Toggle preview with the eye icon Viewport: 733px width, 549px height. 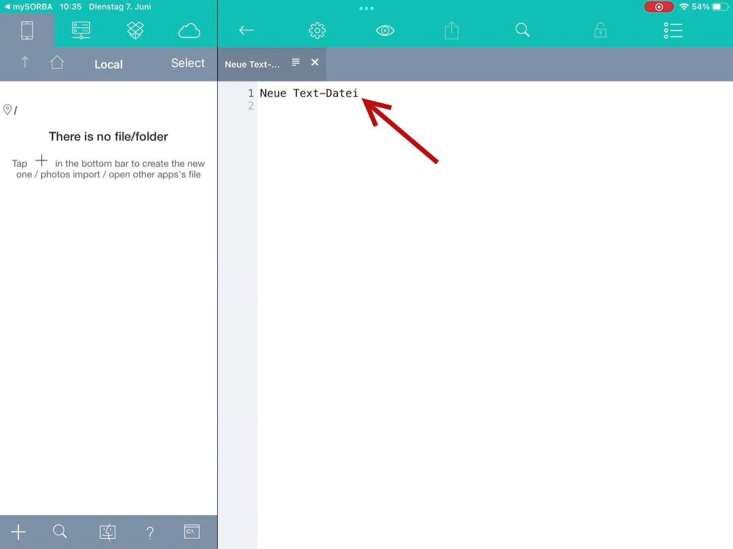385,31
